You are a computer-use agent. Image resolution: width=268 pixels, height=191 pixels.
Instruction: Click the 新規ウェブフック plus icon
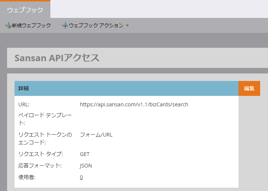[x=8, y=25]
